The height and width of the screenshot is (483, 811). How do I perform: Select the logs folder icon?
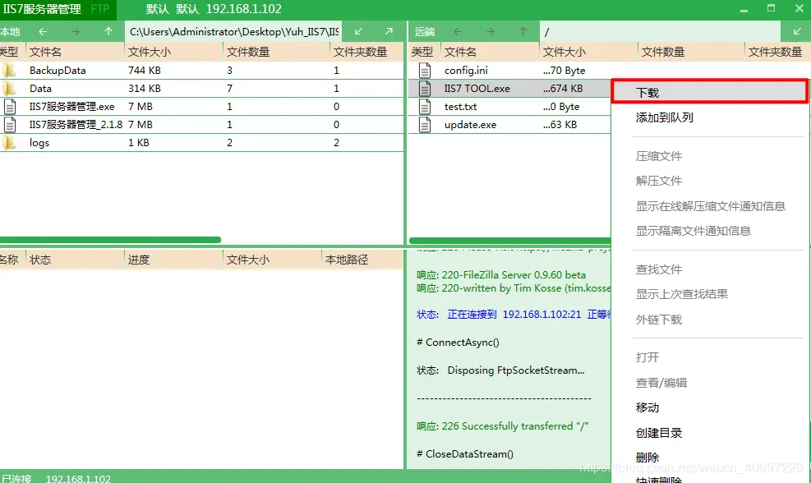9,143
